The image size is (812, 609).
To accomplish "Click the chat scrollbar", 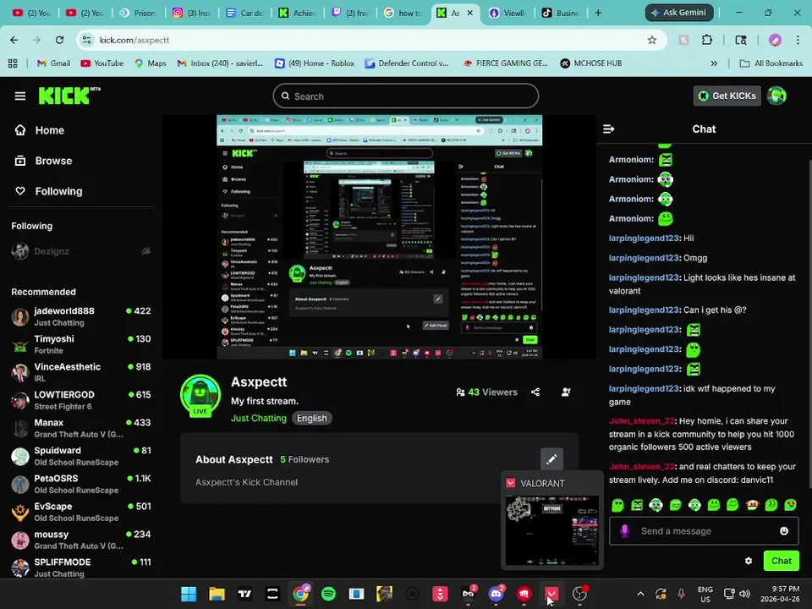I will point(809,324).
